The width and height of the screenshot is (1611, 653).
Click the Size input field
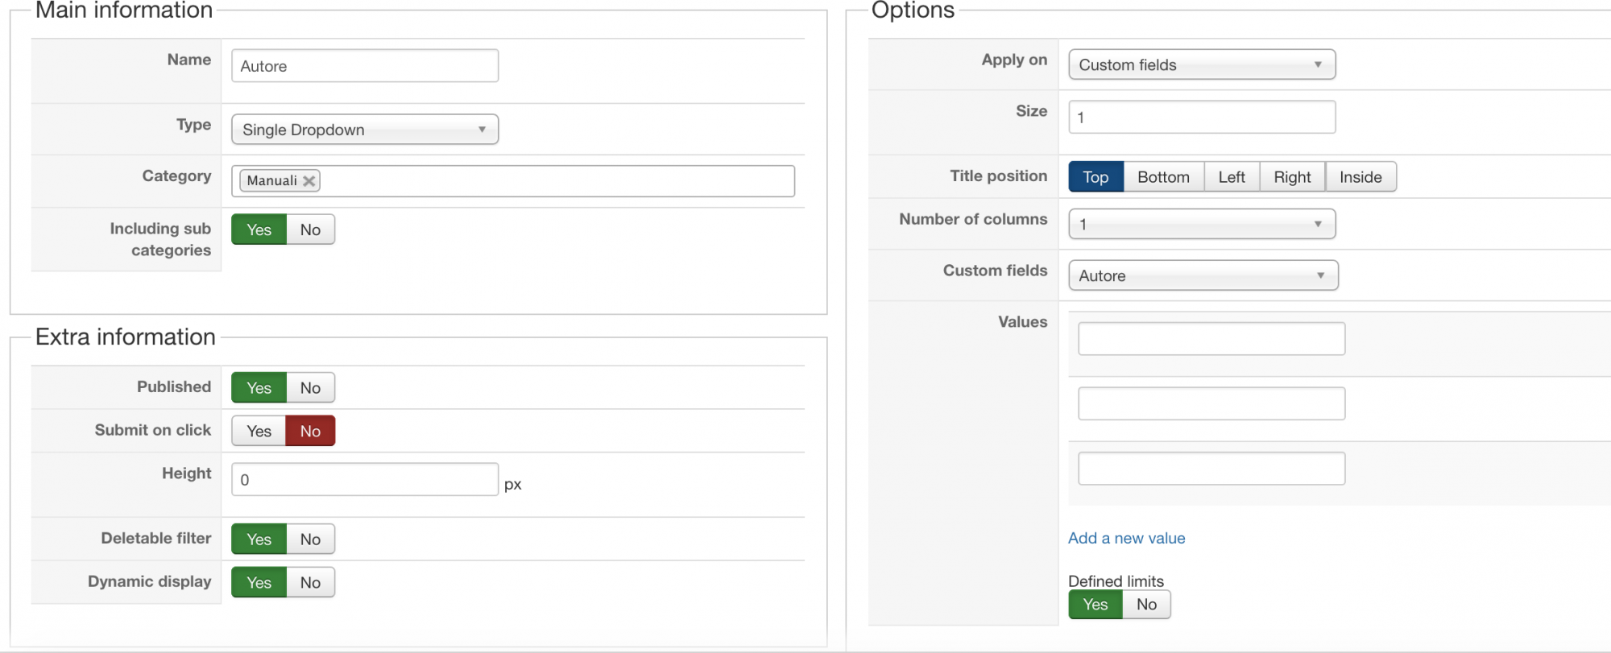coord(1201,117)
